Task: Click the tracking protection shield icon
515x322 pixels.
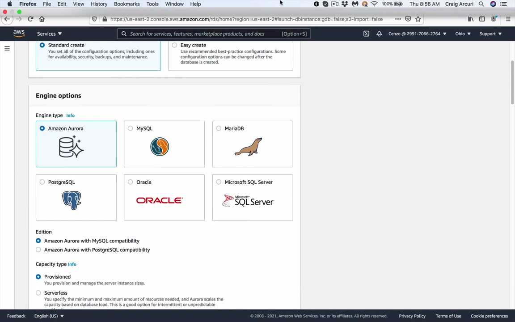Action: tap(94, 19)
